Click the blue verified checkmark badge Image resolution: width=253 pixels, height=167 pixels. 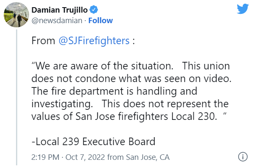pos(93,10)
